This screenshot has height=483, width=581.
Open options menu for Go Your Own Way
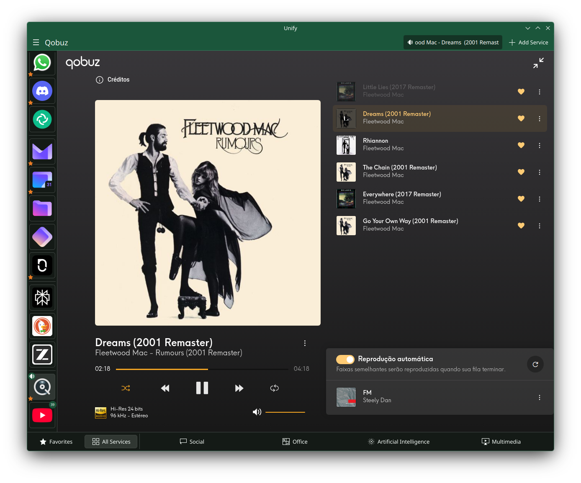(x=540, y=226)
